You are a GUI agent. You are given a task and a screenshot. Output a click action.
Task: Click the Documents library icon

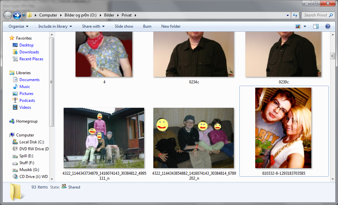pos(15,80)
